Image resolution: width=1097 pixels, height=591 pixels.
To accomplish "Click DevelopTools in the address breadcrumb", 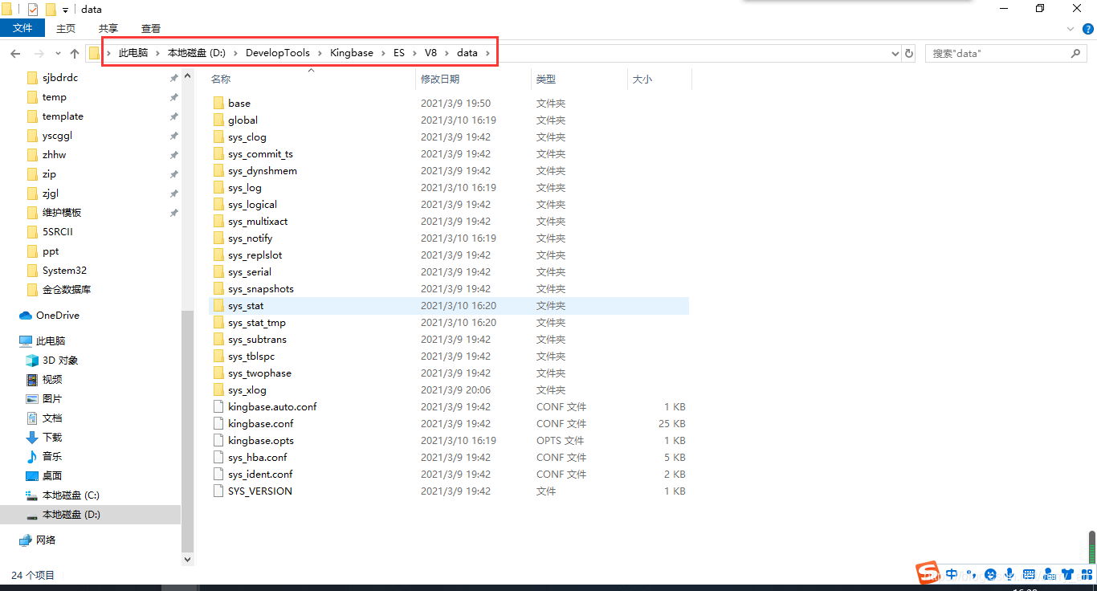I will pos(278,53).
